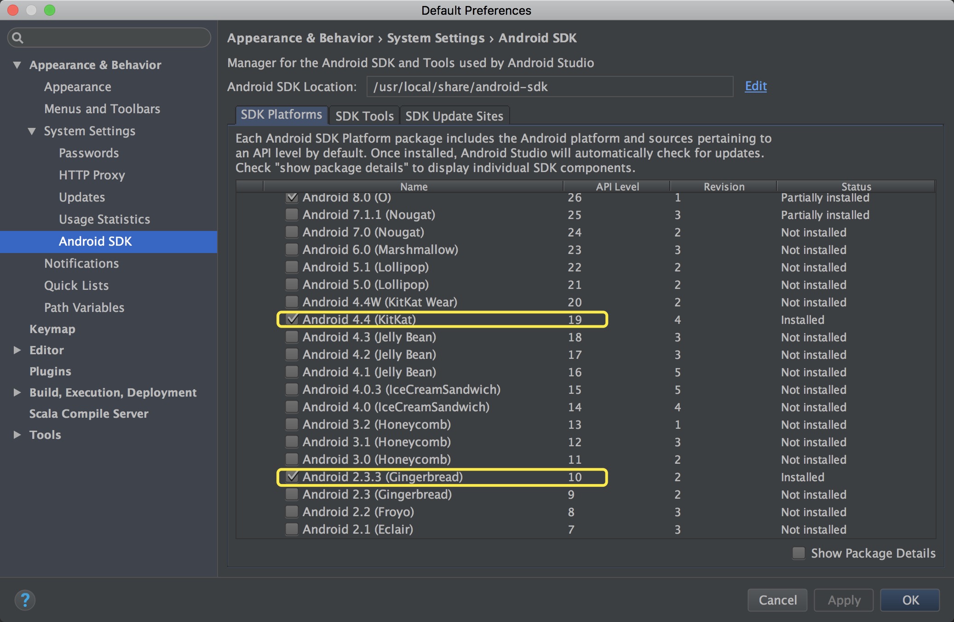Select Android 4.2 (Jelly Bean) row text
Screen dimensions: 954x622
pos(369,355)
